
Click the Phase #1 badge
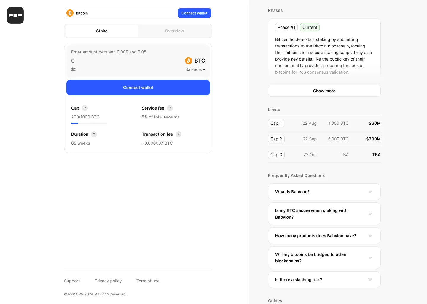coord(286,27)
